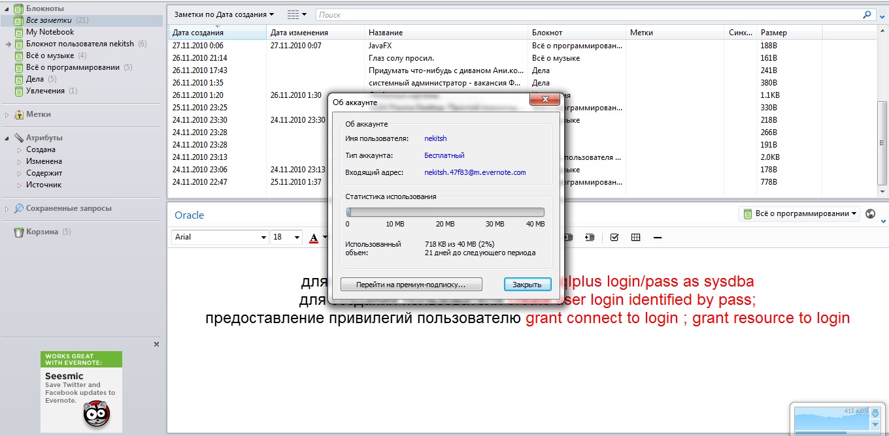Open the Arial font dropdown
The height and width of the screenshot is (436, 889).
pos(263,238)
